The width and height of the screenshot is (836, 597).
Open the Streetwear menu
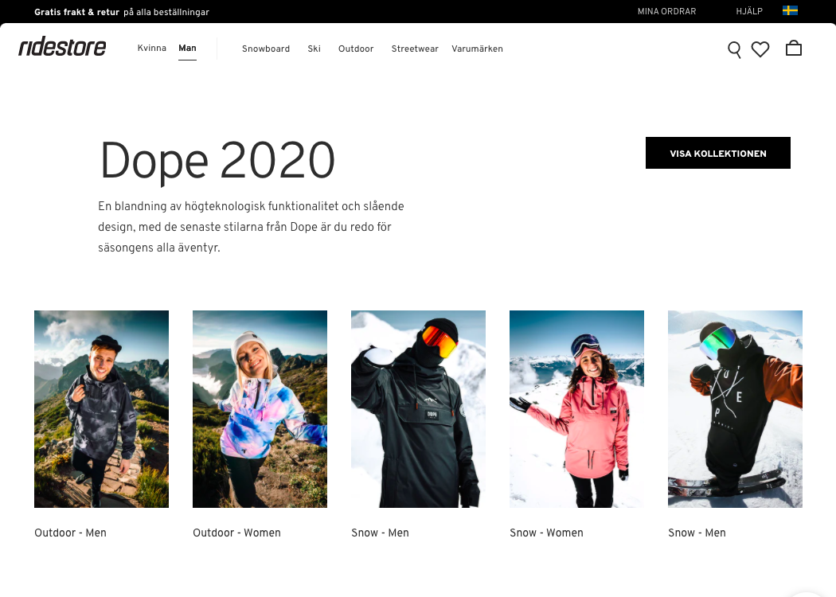(x=415, y=49)
